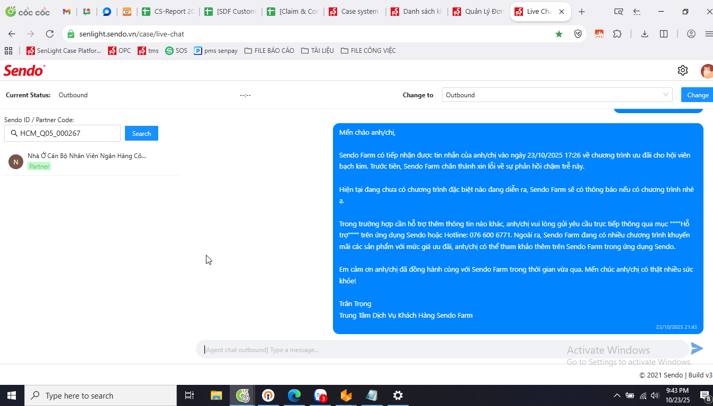Click the agent chat message input box
The width and height of the screenshot is (713, 406).
(442, 349)
